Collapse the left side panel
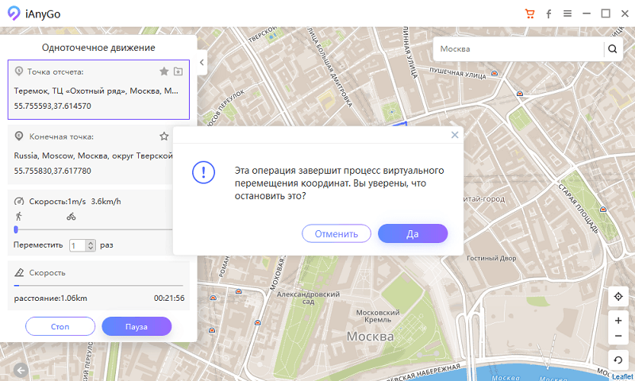This screenshot has height=381, width=635. coord(202,63)
